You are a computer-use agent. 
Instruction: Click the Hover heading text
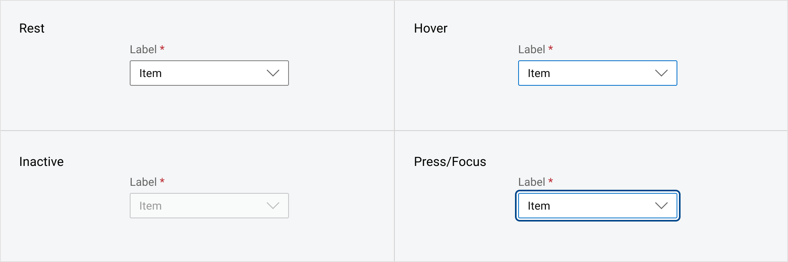pos(430,28)
